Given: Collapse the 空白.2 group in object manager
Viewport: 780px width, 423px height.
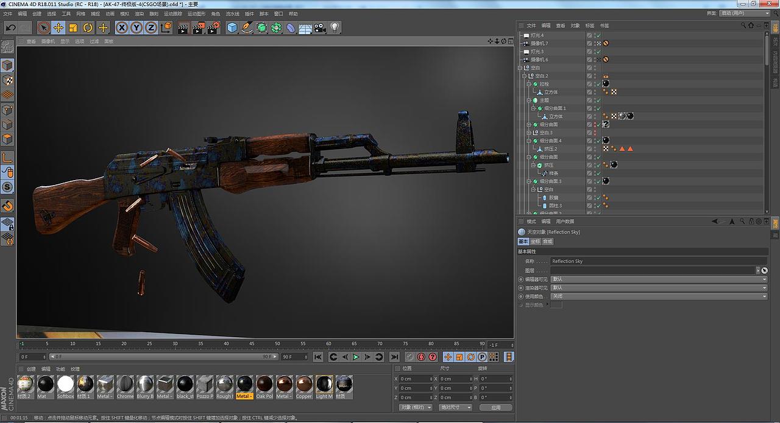Looking at the screenshot, I should [x=523, y=75].
